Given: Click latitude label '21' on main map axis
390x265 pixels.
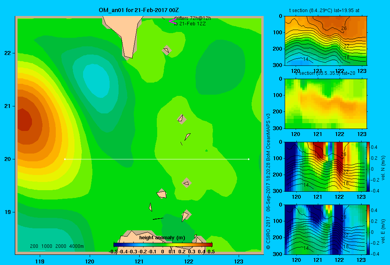Looking at the screenshot, I should click(7, 106).
